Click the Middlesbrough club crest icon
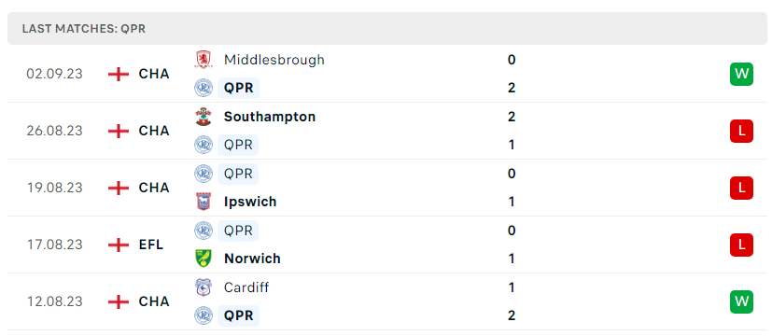 (204, 60)
